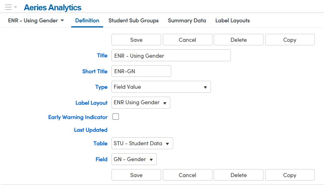
Task: Open the Student Sub Groups tab
Action: (x=133, y=20)
